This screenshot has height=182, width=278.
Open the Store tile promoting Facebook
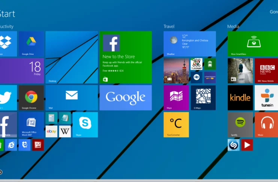(126, 57)
